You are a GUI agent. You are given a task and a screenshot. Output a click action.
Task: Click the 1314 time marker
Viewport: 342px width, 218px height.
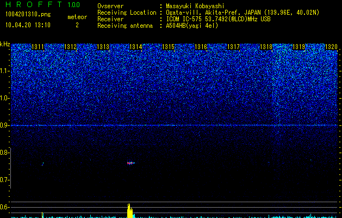136,47
